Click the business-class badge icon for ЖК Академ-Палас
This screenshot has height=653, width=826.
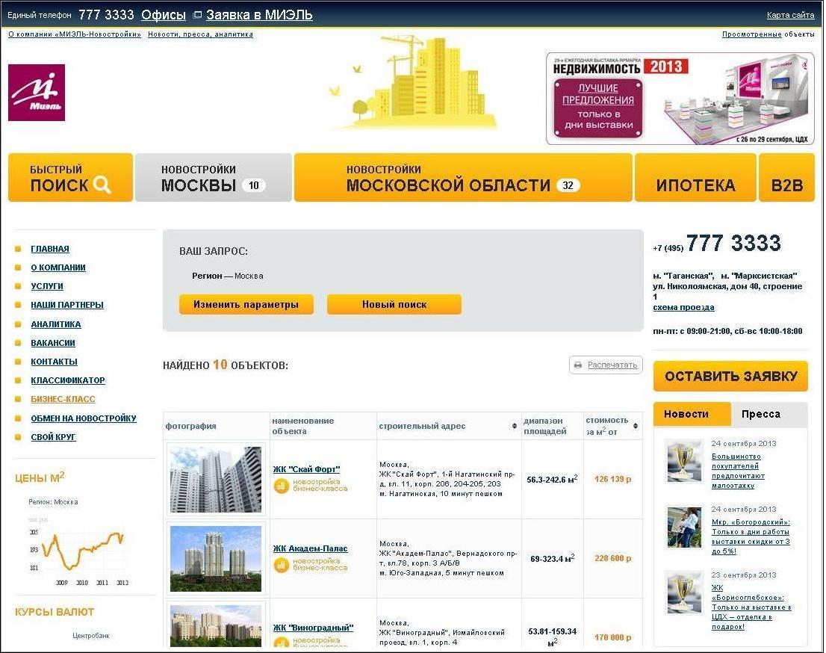[x=282, y=565]
